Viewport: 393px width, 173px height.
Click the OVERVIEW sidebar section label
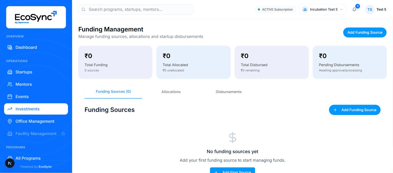pyautogui.click(x=15, y=36)
